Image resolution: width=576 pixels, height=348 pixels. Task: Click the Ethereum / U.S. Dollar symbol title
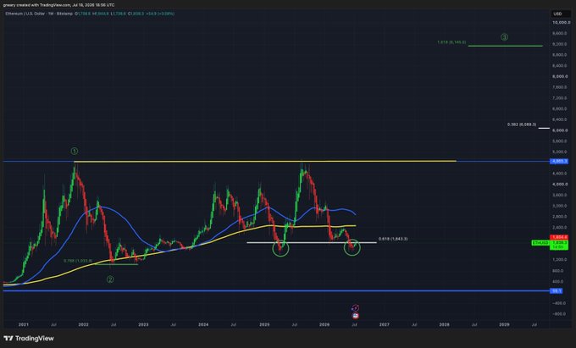(x=39, y=14)
